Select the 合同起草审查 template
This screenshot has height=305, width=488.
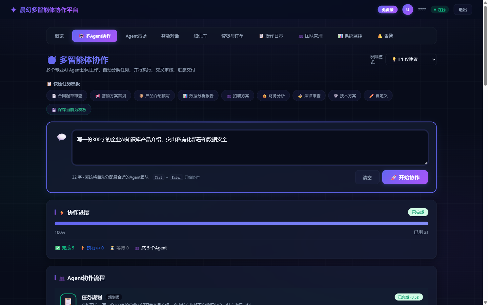tap(67, 96)
